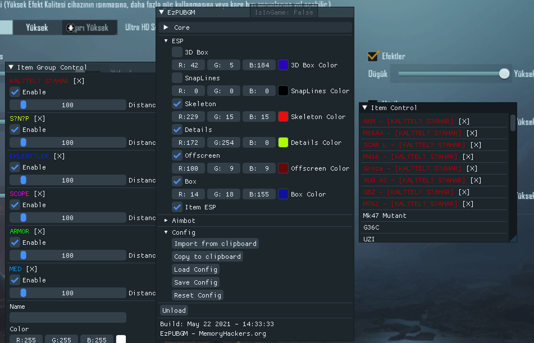Click the Item Control scrollbar

pos(513,122)
